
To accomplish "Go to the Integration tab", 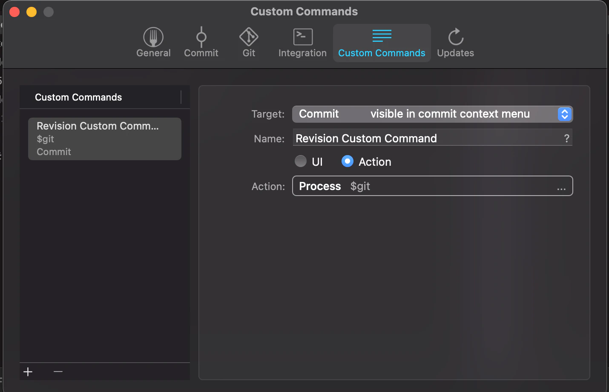I will coord(302,43).
